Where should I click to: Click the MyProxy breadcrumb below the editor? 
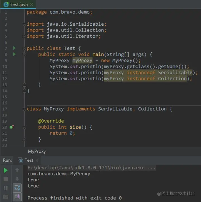coord(37,151)
